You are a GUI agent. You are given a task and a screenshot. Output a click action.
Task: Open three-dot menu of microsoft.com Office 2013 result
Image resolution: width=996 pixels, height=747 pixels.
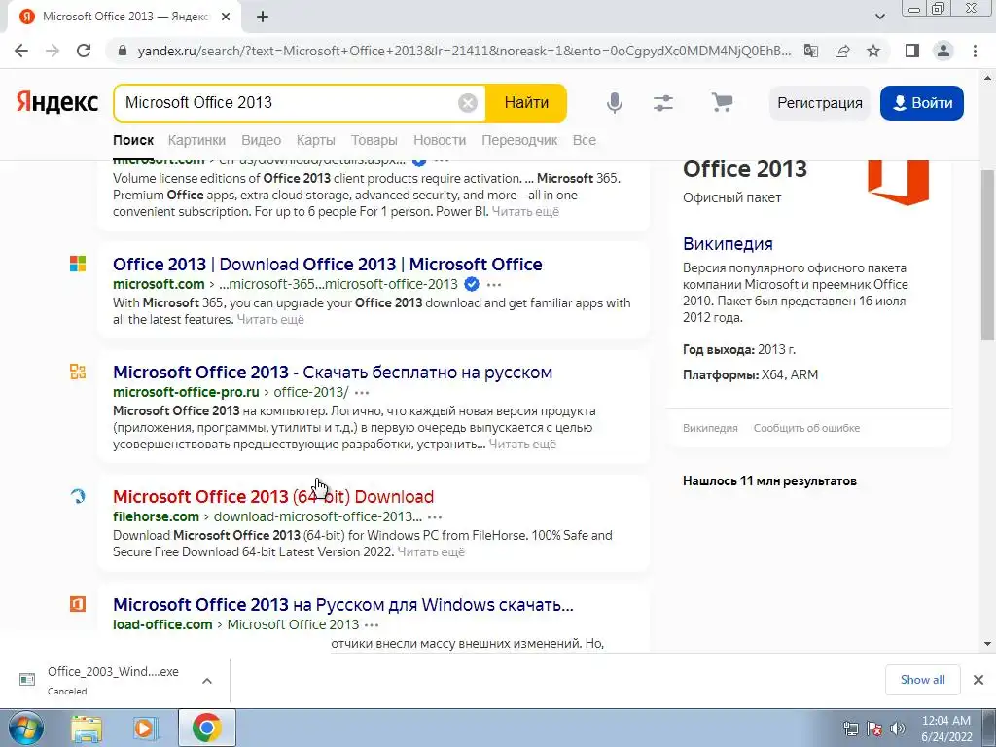[493, 285]
